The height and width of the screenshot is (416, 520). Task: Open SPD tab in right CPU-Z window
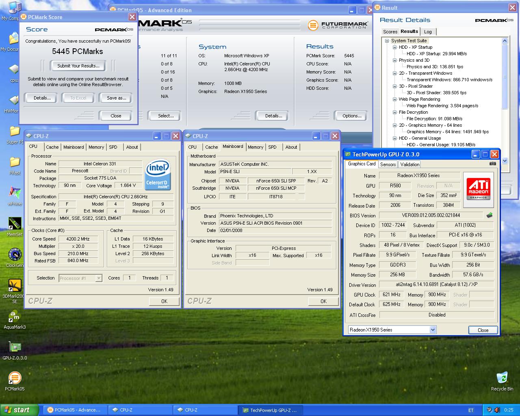272,147
